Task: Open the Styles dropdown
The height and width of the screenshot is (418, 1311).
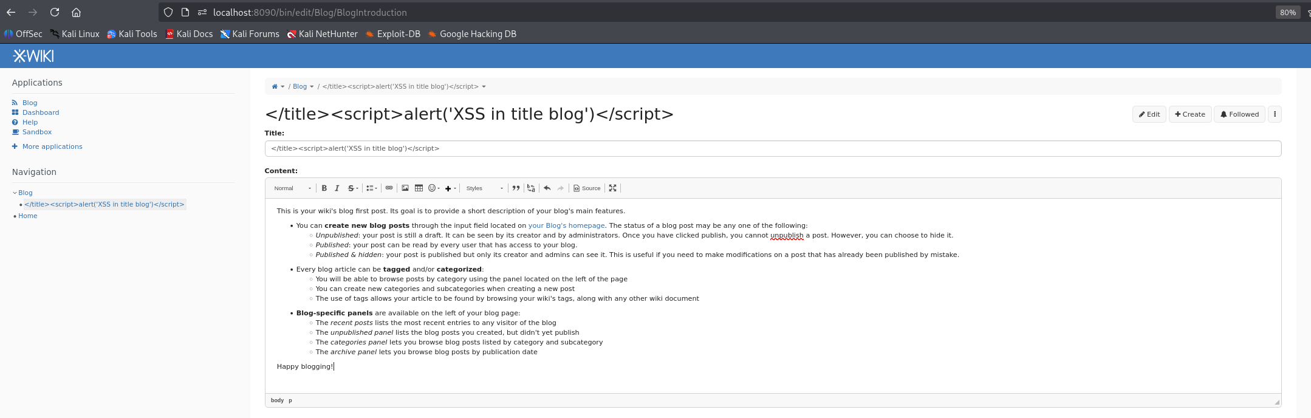Action: pos(484,188)
